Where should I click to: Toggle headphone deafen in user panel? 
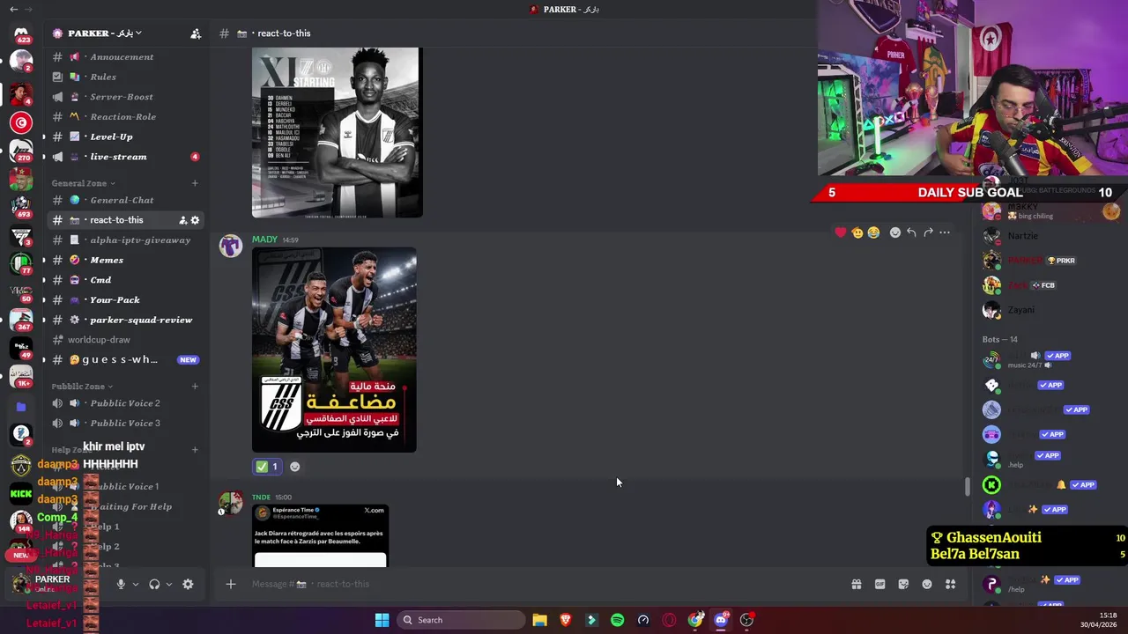tap(154, 584)
